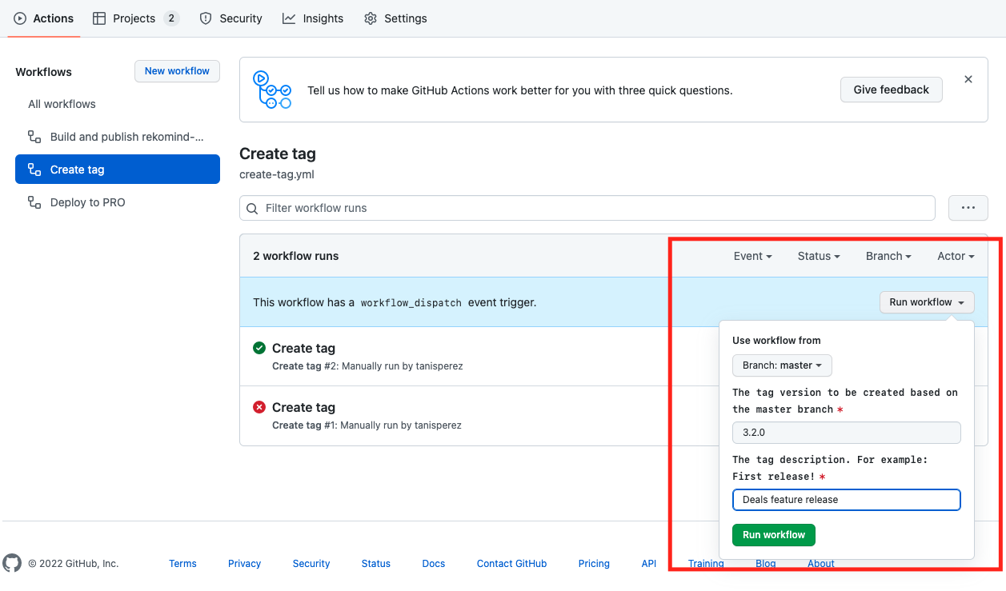
Task: Click the tag description input field
Action: [846, 499]
